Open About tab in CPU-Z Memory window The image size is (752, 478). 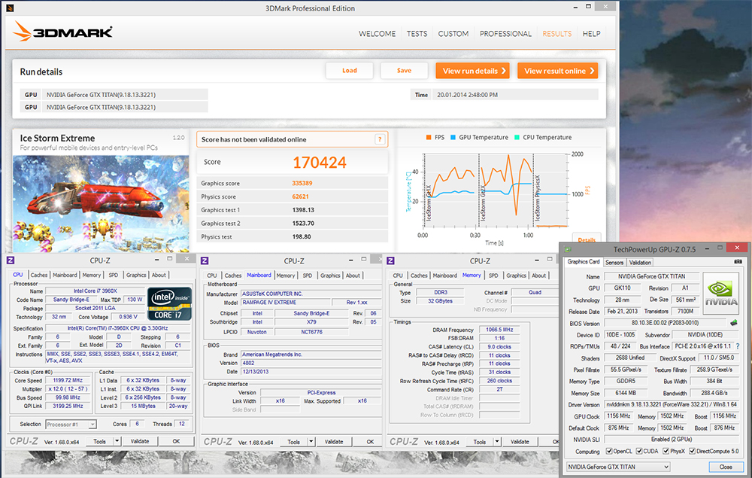click(538, 276)
